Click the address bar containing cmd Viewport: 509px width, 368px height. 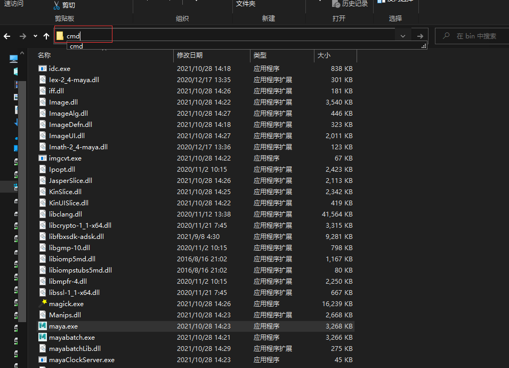pos(224,36)
